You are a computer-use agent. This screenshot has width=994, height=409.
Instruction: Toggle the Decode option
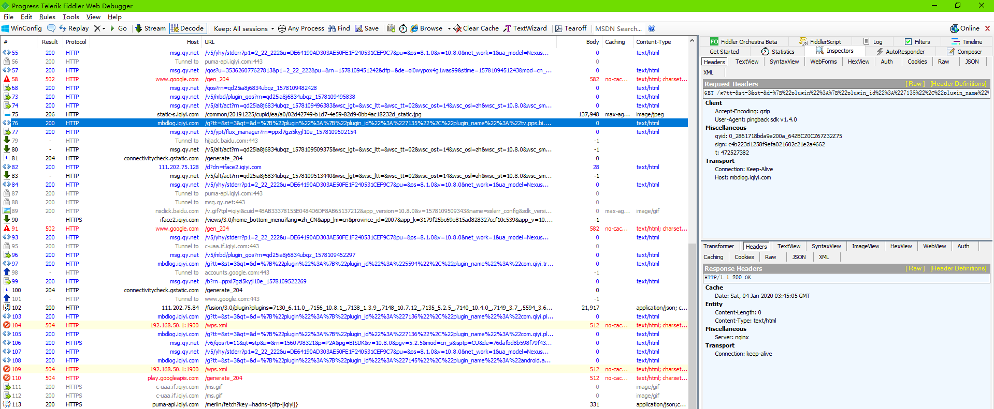[x=188, y=28]
